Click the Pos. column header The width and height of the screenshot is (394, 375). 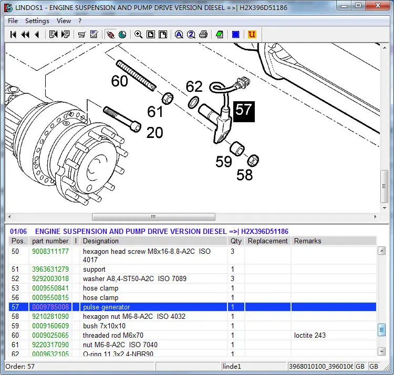pos(18,241)
